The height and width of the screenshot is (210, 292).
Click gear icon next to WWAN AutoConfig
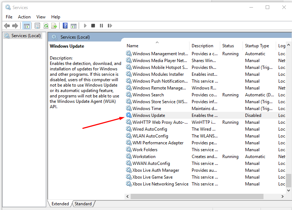point(129,163)
